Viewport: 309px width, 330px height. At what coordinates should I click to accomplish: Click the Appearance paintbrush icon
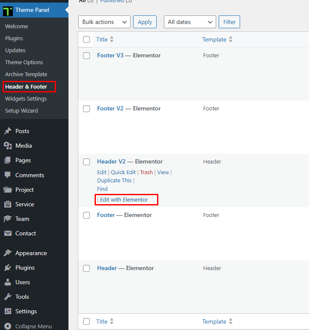pyautogui.click(x=8, y=253)
